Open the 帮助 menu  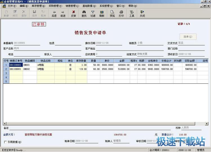point(133,6)
